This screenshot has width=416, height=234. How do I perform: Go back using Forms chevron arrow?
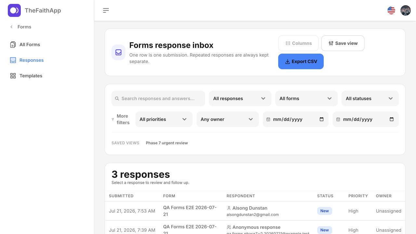(x=11, y=27)
